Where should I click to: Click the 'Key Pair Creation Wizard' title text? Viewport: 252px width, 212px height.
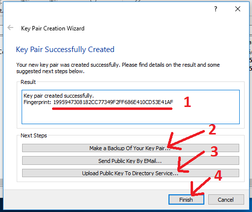pyautogui.click(x=53, y=28)
